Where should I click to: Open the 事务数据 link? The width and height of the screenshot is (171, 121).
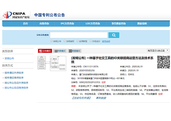101,98
